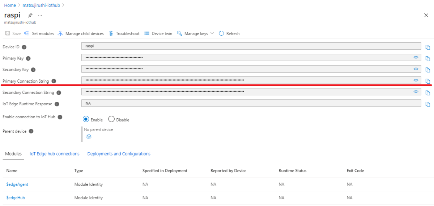Click the Device ID field

(251, 46)
